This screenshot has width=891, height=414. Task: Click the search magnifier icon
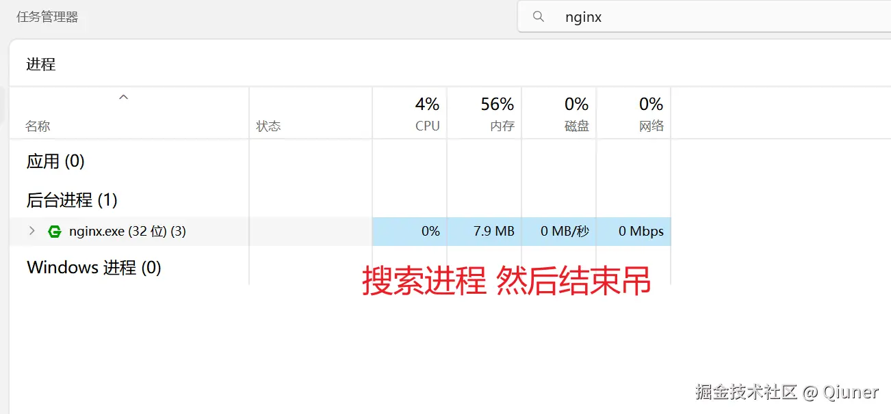pyautogui.click(x=539, y=17)
